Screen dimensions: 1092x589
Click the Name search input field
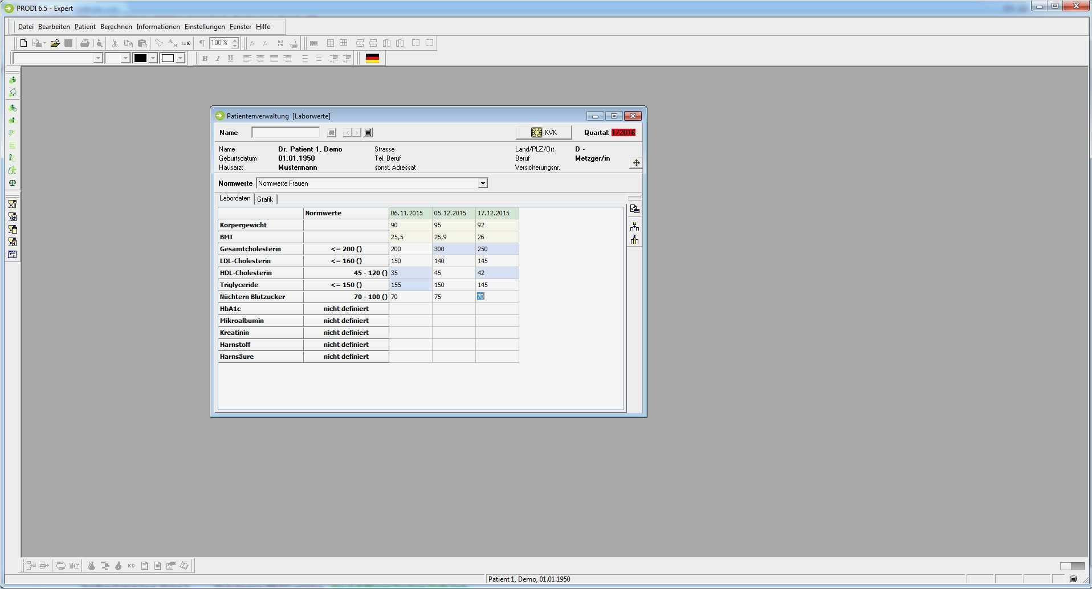[x=285, y=133]
